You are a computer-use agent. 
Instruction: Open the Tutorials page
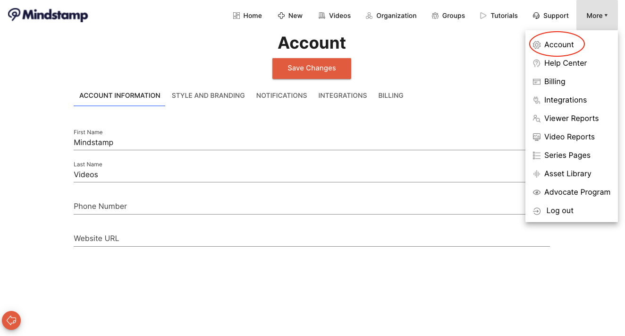click(x=498, y=15)
